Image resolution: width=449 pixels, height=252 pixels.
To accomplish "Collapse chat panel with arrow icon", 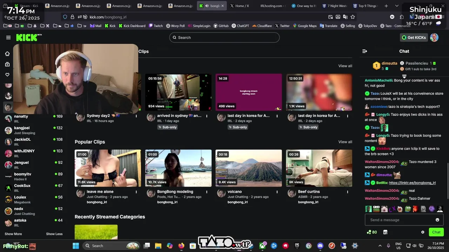I will coord(364,51).
